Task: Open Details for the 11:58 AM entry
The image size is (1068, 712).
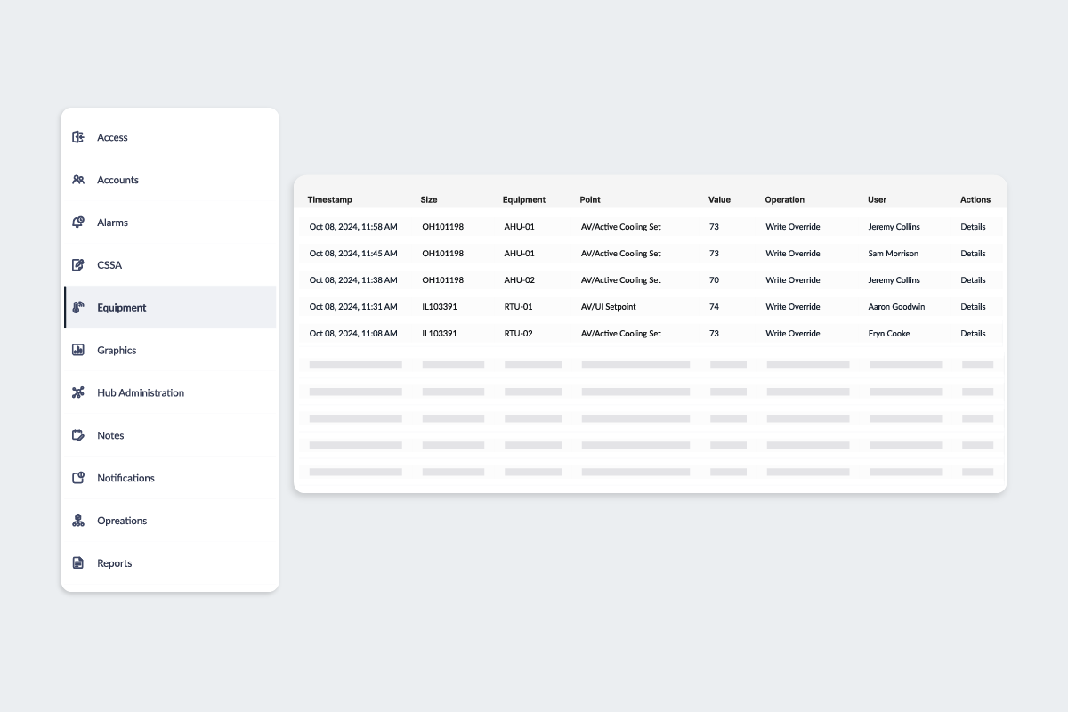Action: [x=973, y=227]
